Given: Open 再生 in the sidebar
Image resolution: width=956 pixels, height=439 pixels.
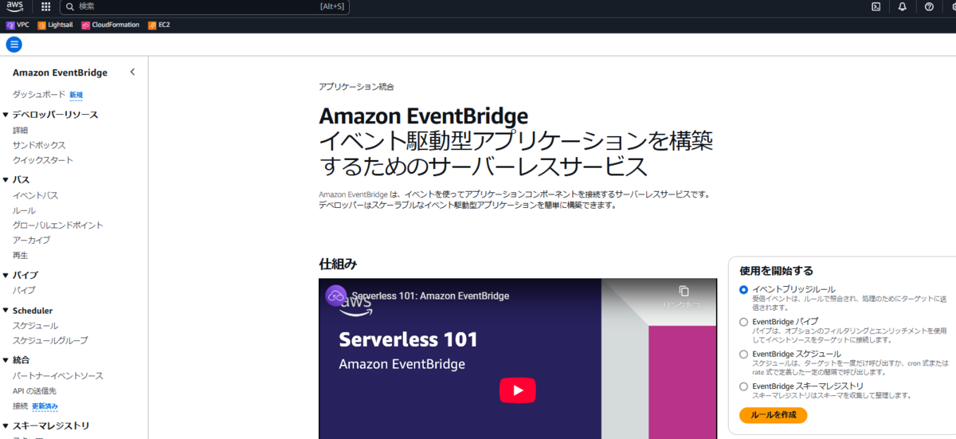Looking at the screenshot, I should click(x=20, y=255).
